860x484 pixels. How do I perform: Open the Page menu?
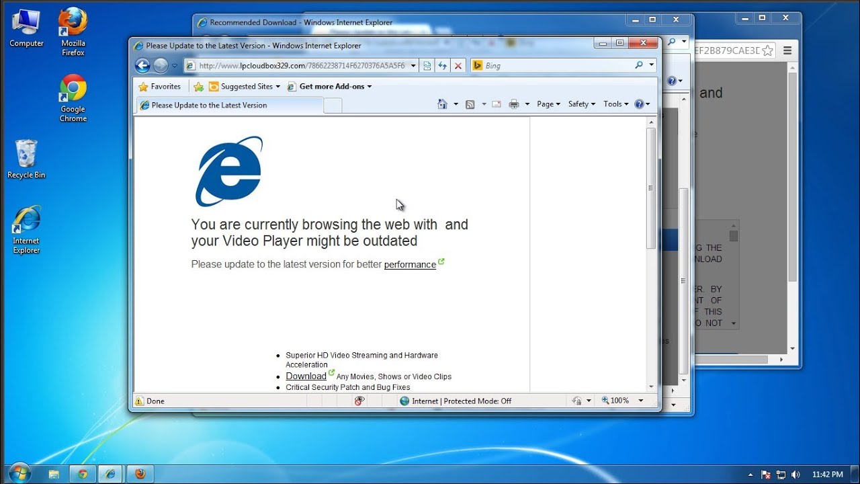[x=548, y=104]
